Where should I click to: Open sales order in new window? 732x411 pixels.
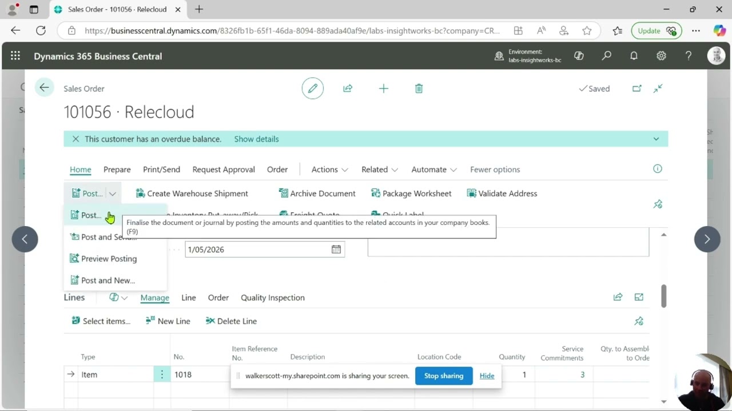pyautogui.click(x=637, y=88)
